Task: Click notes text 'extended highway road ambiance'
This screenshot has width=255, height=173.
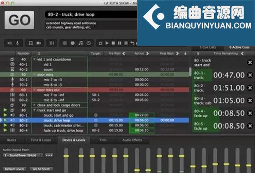Action: [71, 23]
